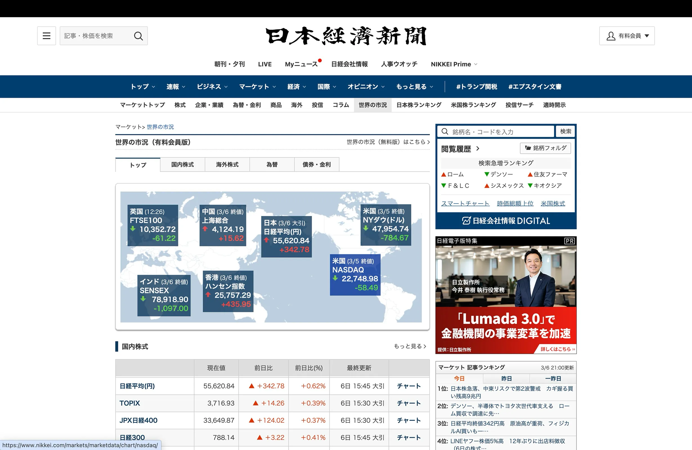Image resolution: width=692 pixels, height=450 pixels.
Task: Click the NYダウ(ドル) map card
Action: tap(386, 225)
